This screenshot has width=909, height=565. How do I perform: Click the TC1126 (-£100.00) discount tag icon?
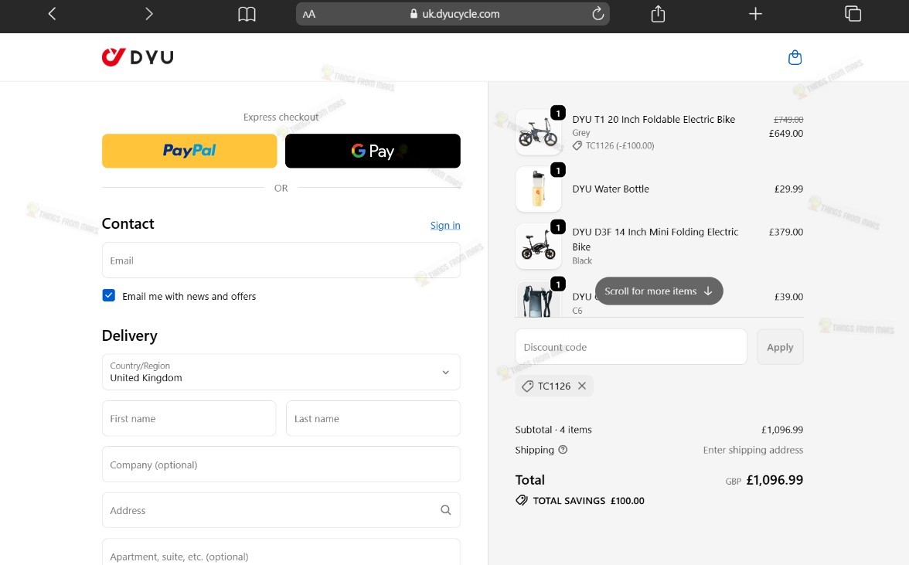click(577, 146)
